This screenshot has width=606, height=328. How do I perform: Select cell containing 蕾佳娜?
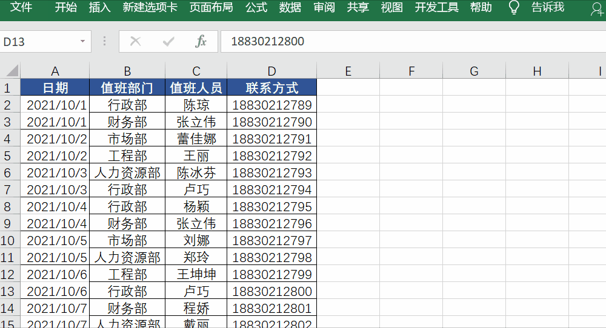(196, 139)
